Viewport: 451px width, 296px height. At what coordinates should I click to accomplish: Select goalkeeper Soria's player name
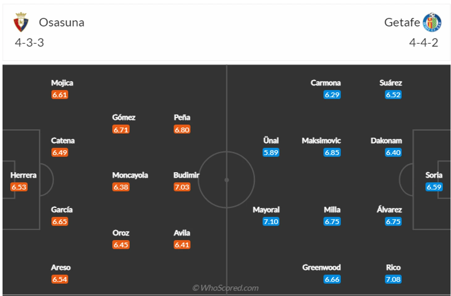point(434,175)
